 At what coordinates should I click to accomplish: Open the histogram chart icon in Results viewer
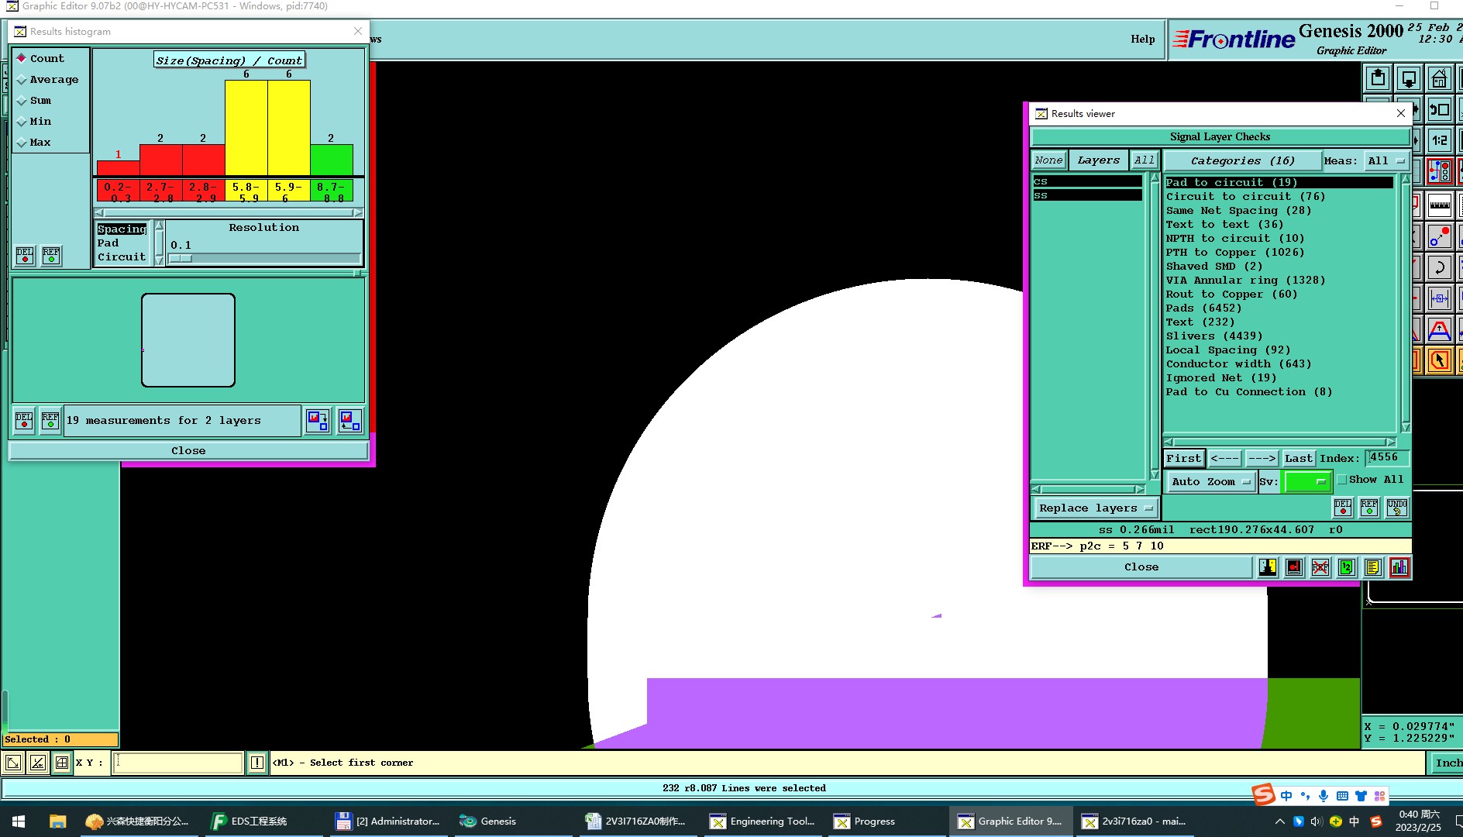click(x=1399, y=567)
